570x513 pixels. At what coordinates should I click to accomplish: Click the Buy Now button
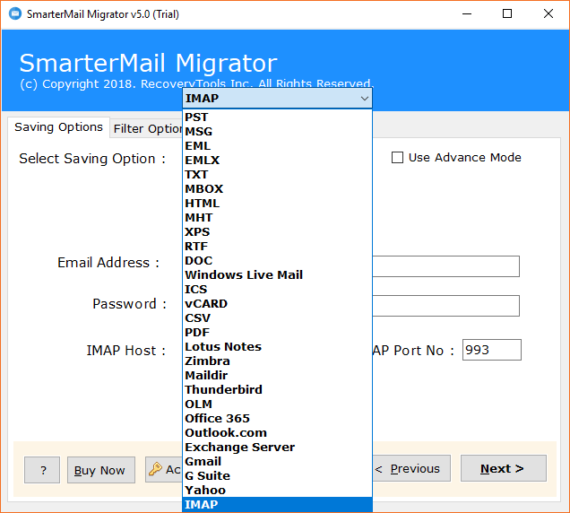[100, 470]
